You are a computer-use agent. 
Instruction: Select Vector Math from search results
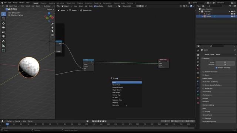click(x=127, y=85)
